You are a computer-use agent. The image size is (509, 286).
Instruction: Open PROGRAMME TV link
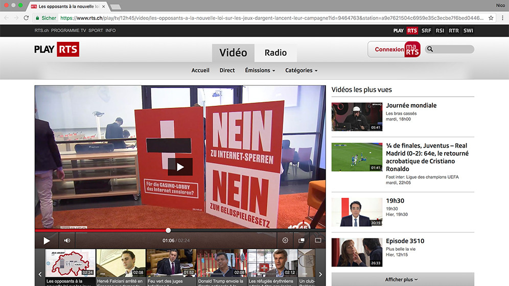click(68, 31)
